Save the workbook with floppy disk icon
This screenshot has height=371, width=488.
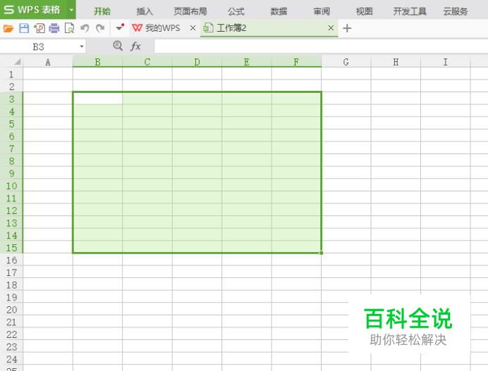point(24,28)
